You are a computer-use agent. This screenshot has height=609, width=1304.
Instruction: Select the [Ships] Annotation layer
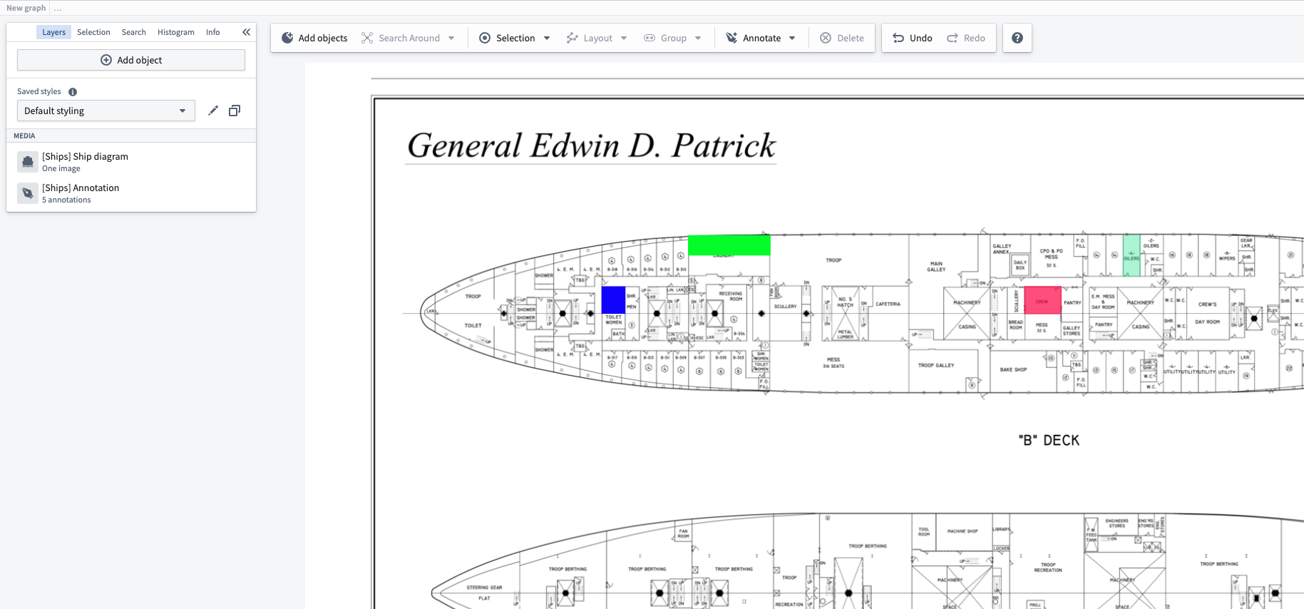81,193
